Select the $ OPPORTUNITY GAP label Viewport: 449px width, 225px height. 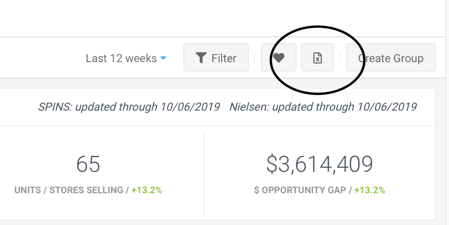tap(300, 190)
